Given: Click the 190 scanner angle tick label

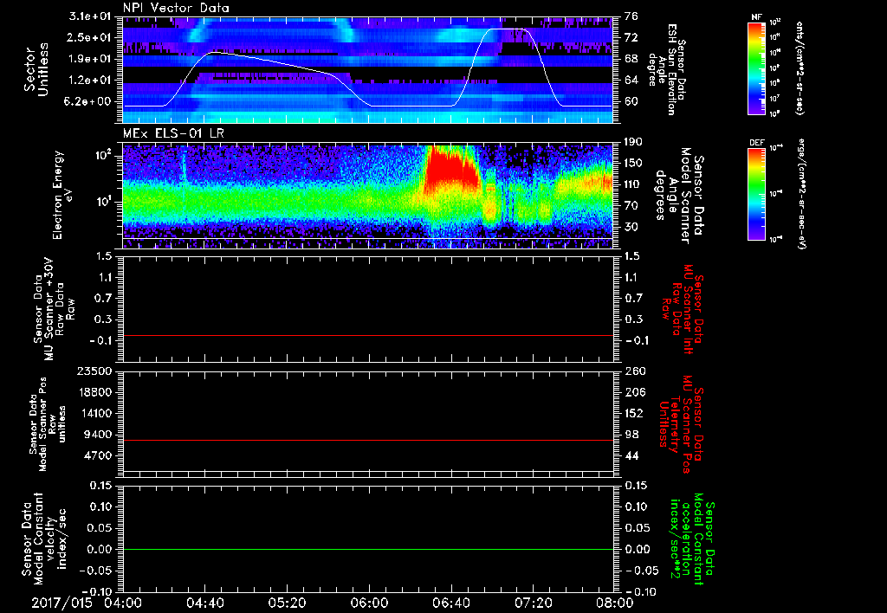Looking at the screenshot, I should tap(633, 142).
